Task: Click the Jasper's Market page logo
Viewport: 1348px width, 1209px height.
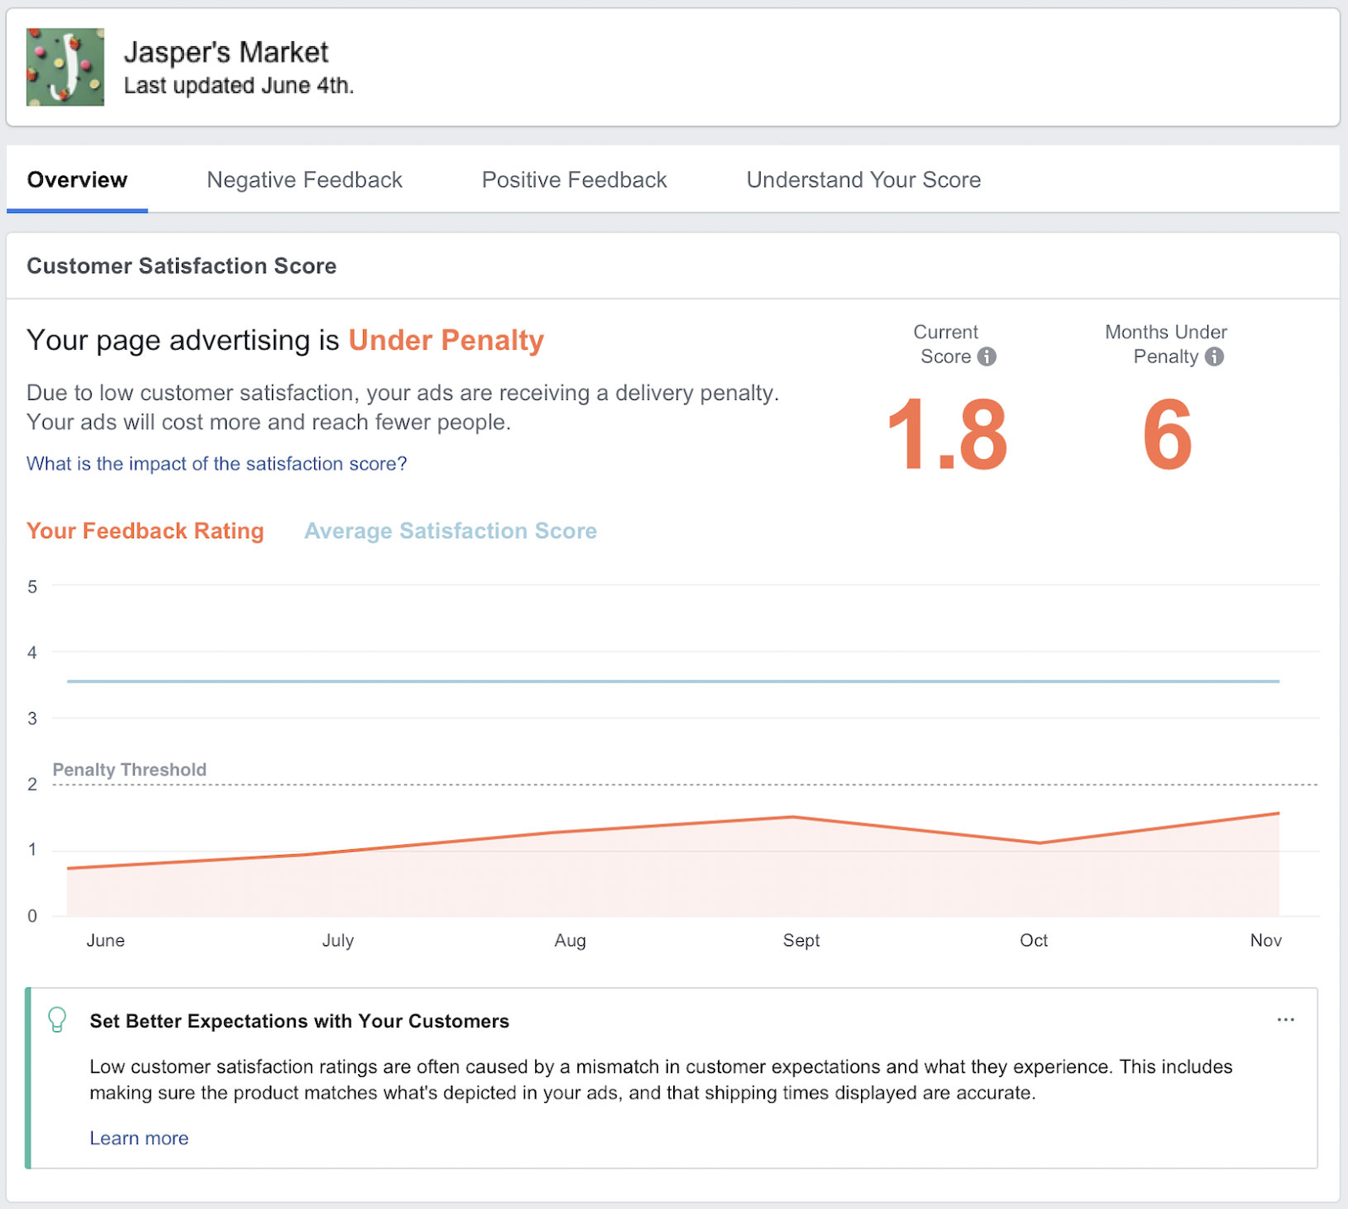Action: tap(66, 67)
